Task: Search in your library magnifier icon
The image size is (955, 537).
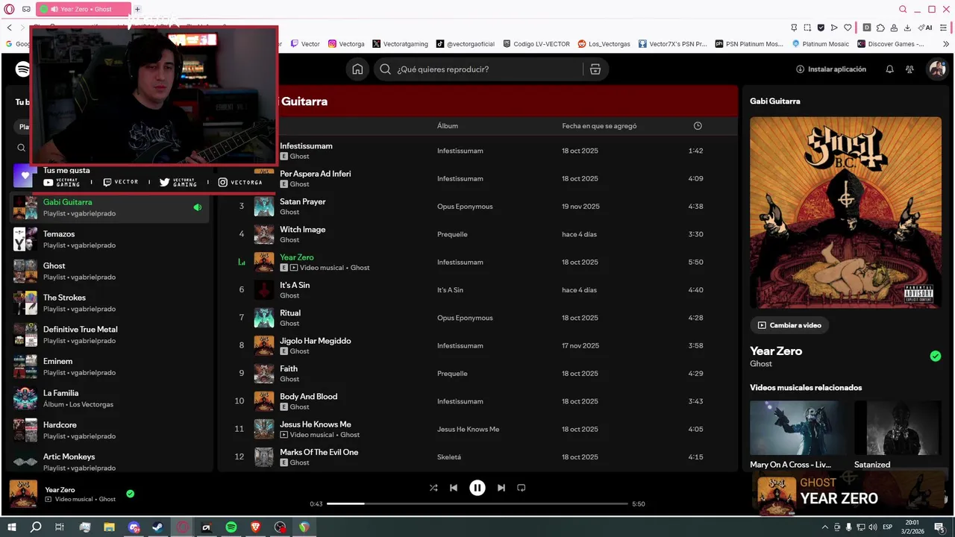Action: (x=22, y=148)
